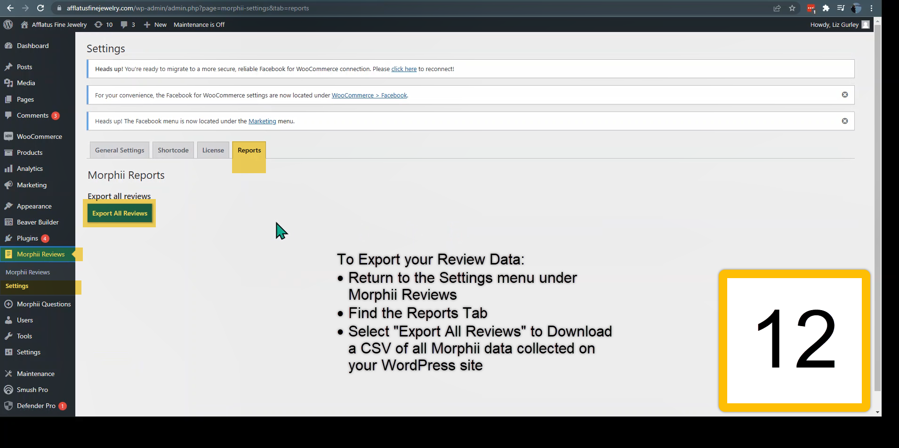Open the media control playlist icon
The width and height of the screenshot is (899, 448).
coord(841,8)
